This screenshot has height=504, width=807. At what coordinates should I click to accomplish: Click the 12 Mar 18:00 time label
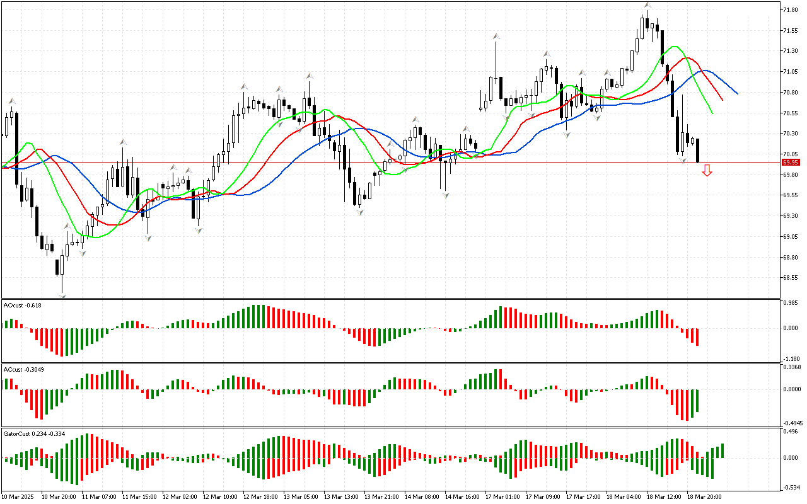coord(260,497)
